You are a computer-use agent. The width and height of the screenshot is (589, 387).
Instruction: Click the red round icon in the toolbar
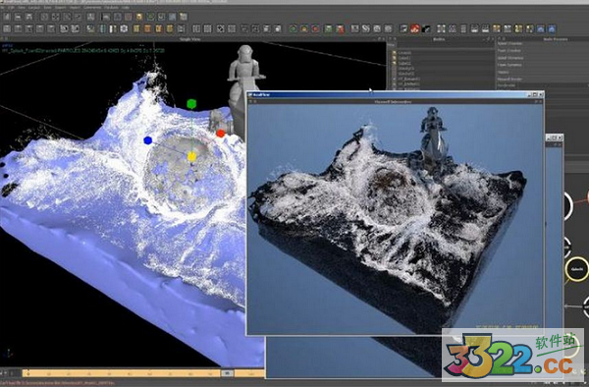click(x=414, y=28)
